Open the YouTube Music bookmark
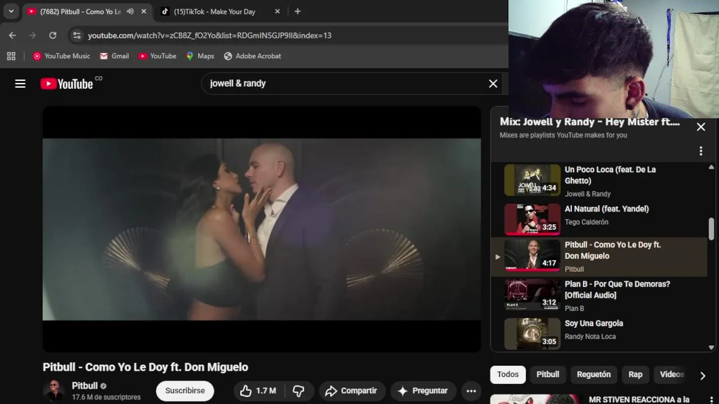The height and width of the screenshot is (404, 719). (61, 56)
